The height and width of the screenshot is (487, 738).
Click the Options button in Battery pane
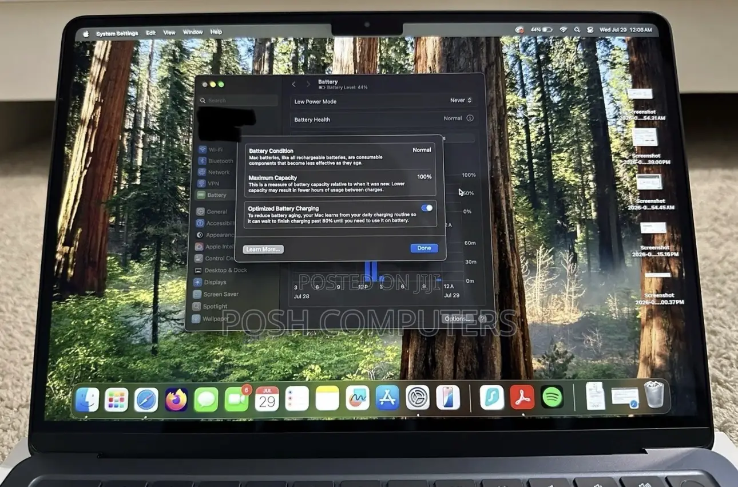click(x=458, y=319)
